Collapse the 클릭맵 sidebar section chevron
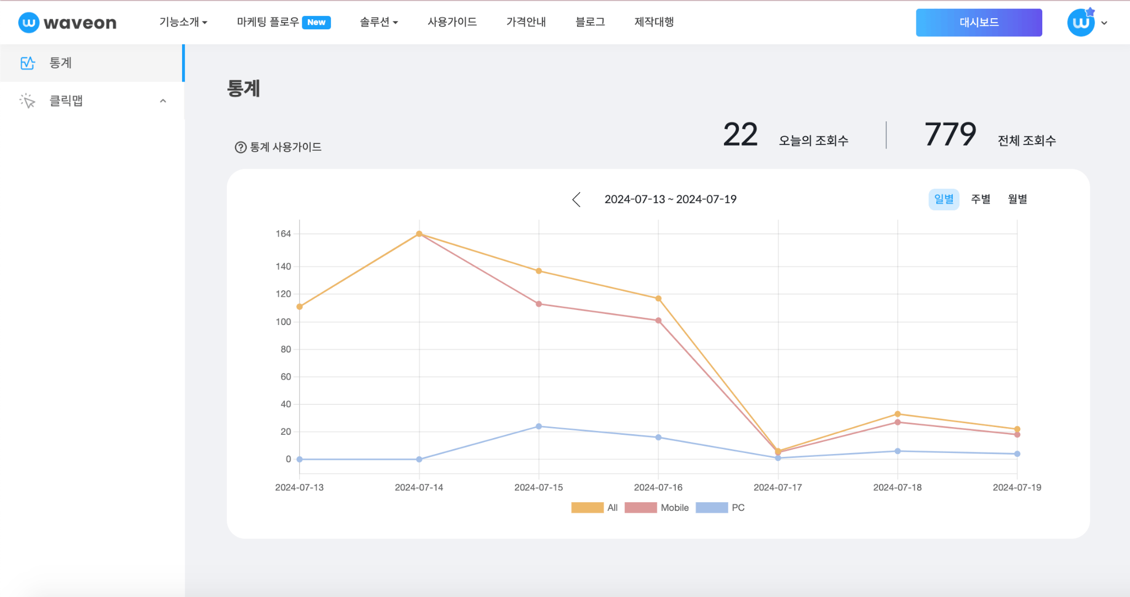This screenshot has width=1130, height=597. (x=163, y=101)
